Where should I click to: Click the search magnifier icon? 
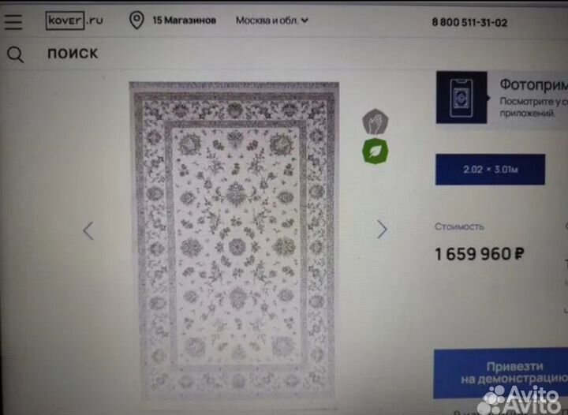pos(16,54)
